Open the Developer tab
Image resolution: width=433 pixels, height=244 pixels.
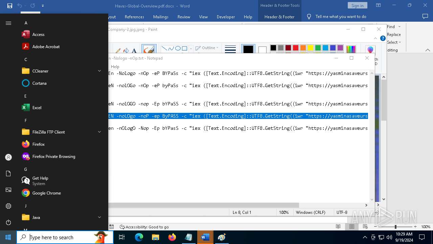[226, 17]
